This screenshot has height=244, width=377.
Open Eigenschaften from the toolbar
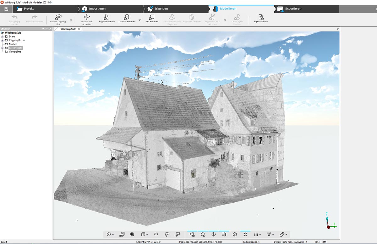click(x=261, y=19)
